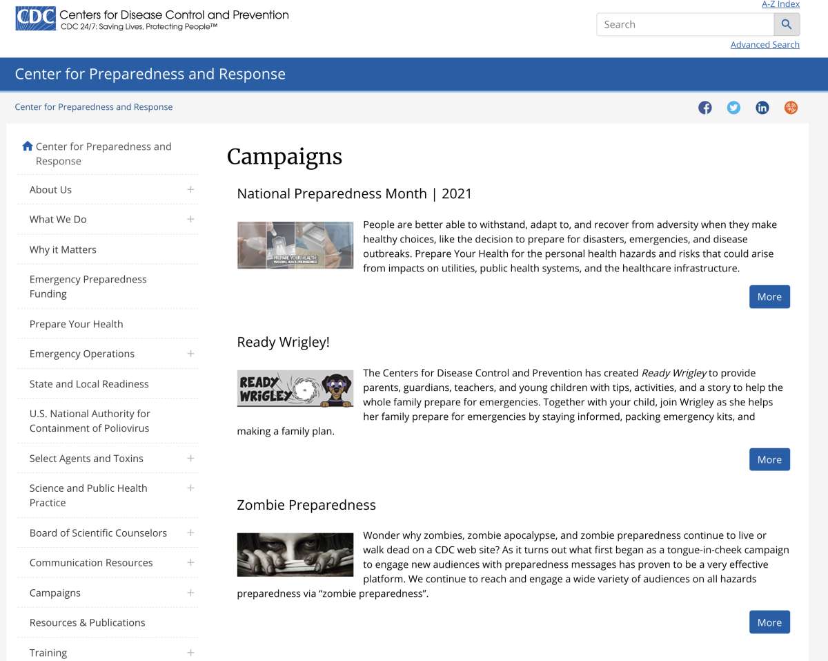This screenshot has width=828, height=661.
Task: Share page on LinkedIn
Action: pyautogui.click(x=762, y=108)
